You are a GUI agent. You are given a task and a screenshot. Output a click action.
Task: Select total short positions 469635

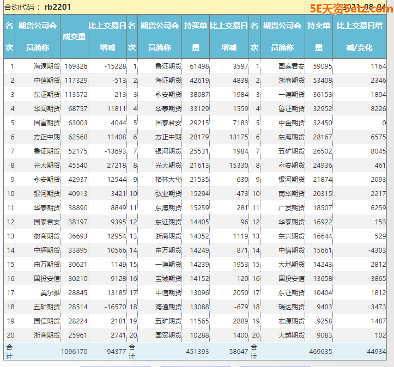pyautogui.click(x=320, y=351)
